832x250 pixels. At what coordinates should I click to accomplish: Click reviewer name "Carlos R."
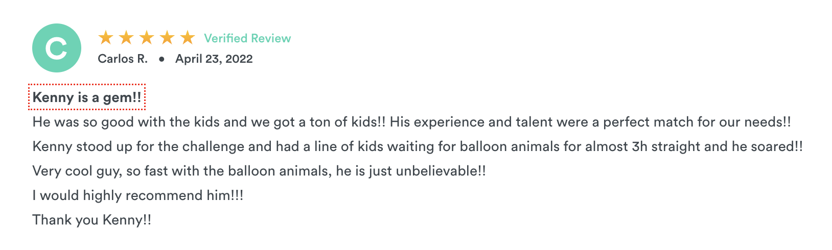(123, 59)
